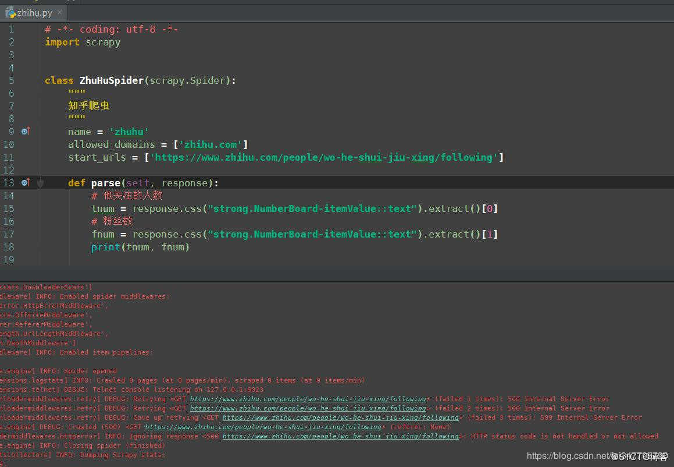Click the index '[1]' on line 17
674x467 pixels.
point(490,234)
